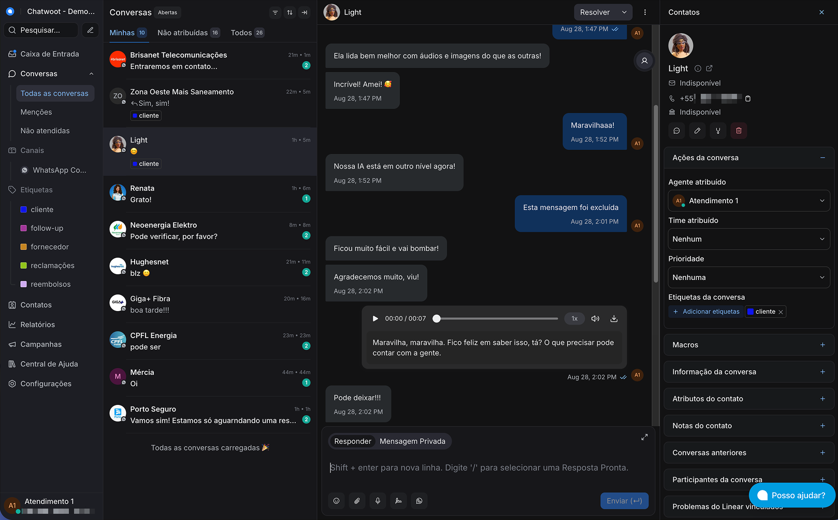The image size is (838, 520).
Task: Click the Resolver button
Action: [x=595, y=12]
